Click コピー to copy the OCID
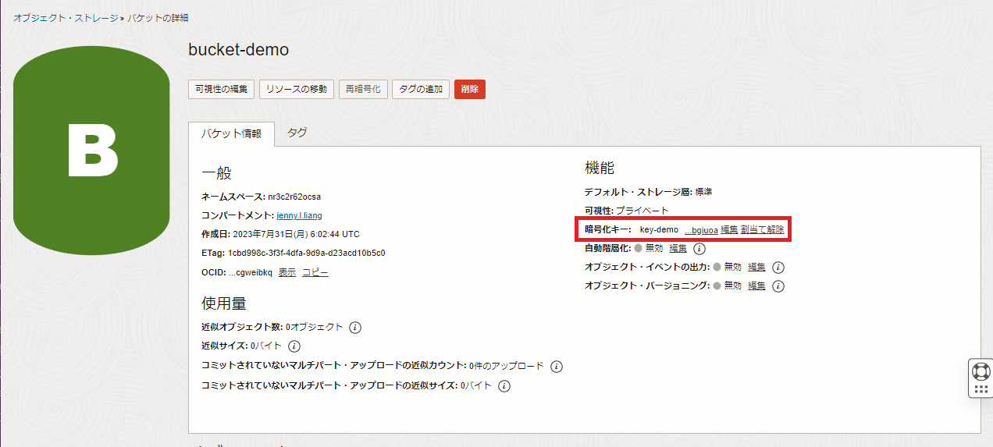The width and height of the screenshot is (993, 447). pos(315,272)
